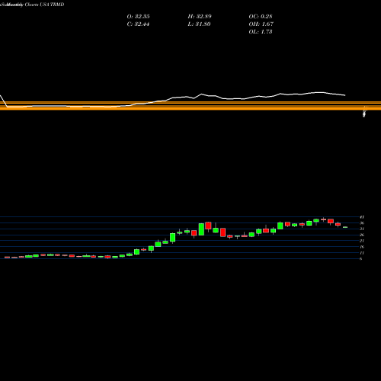The height and width of the screenshot is (381, 381).
Task: Click the price axis label 41
Action: click(x=362, y=217)
